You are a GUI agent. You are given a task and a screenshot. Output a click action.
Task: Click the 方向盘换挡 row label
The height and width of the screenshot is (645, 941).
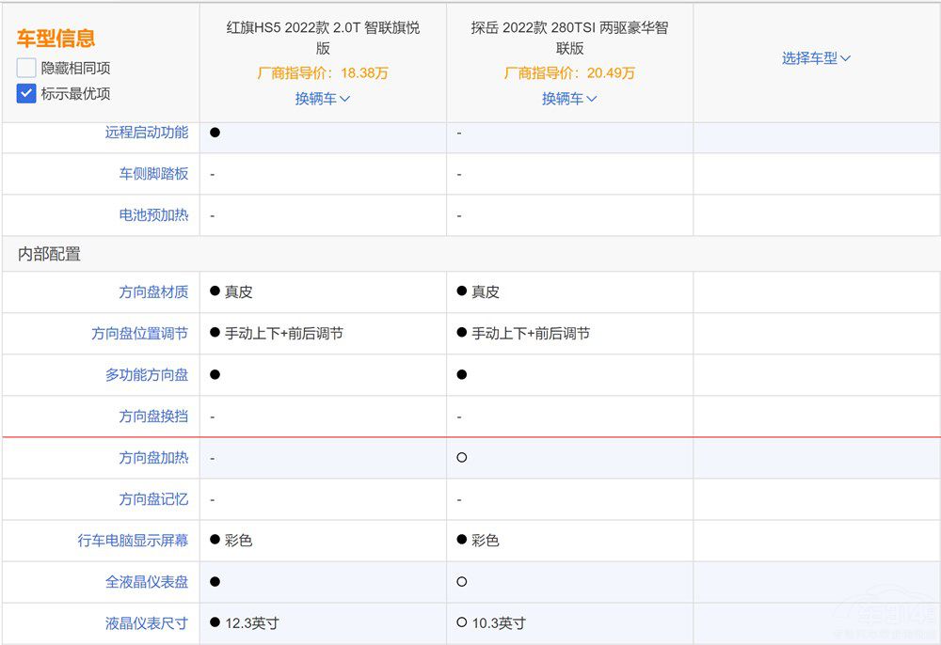153,417
